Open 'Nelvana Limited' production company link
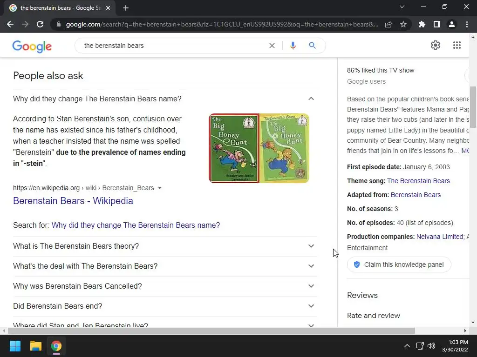This screenshot has height=357, width=477. coord(441,237)
